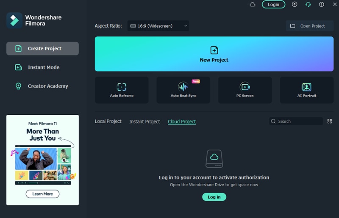The image size is (339, 218).
Task: Click the Create Project plus-file icon
Action: [x=18, y=49]
